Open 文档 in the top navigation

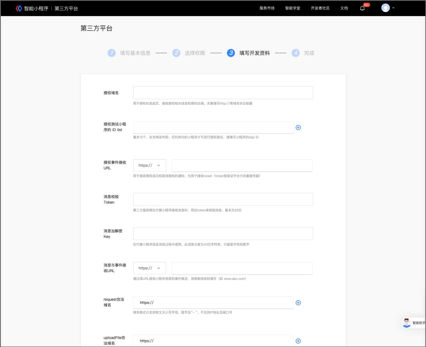[x=344, y=8]
